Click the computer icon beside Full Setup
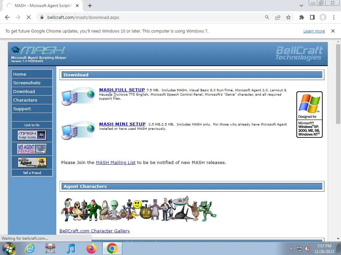341x255 pixels. pos(78,96)
